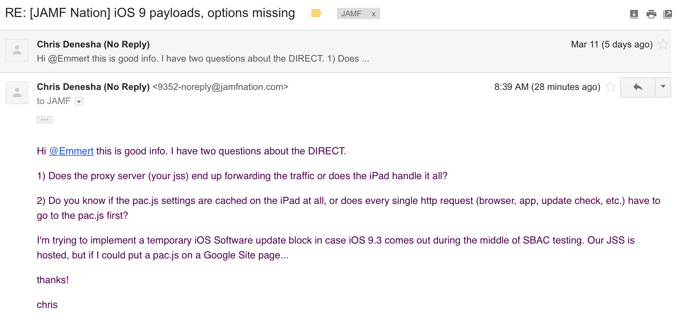684x320 pixels.
Task: Click sender avatar of 8:39 AM message
Action: [x=17, y=93]
